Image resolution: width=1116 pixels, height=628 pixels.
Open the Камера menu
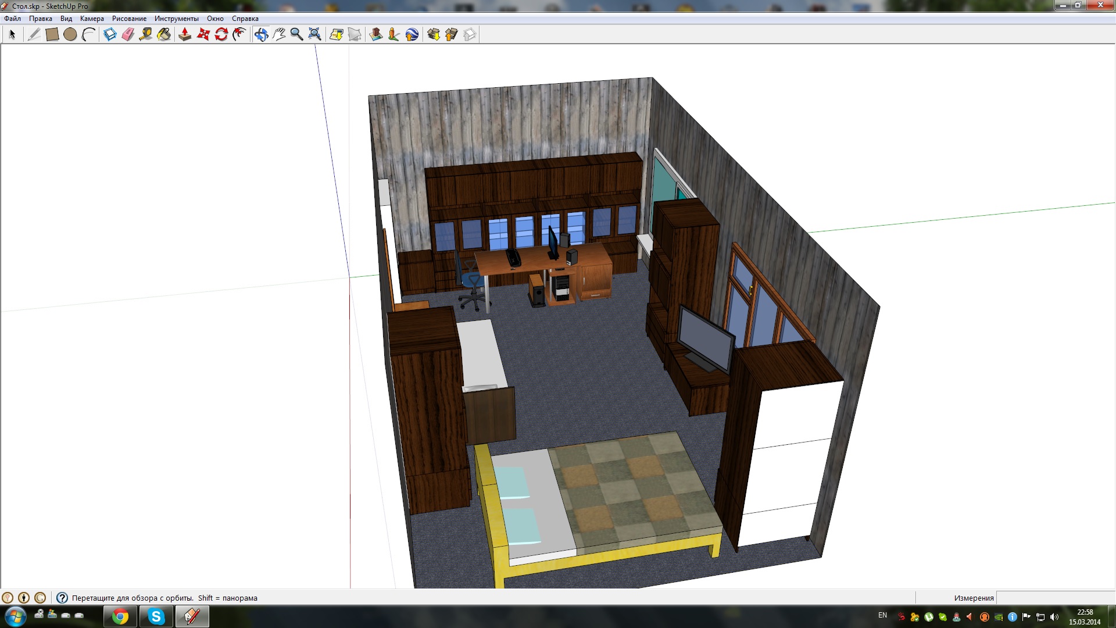pos(92,19)
